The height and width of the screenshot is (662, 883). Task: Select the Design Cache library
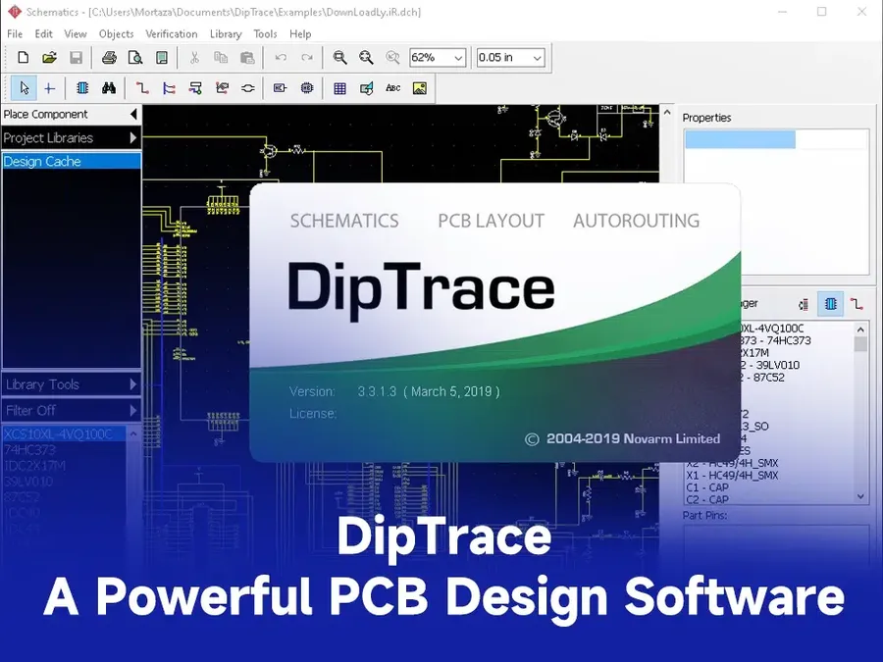pos(71,162)
